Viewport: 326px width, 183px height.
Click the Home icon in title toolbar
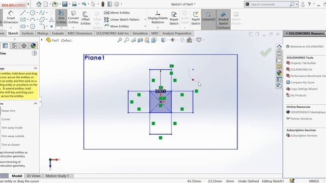(x=39, y=4)
